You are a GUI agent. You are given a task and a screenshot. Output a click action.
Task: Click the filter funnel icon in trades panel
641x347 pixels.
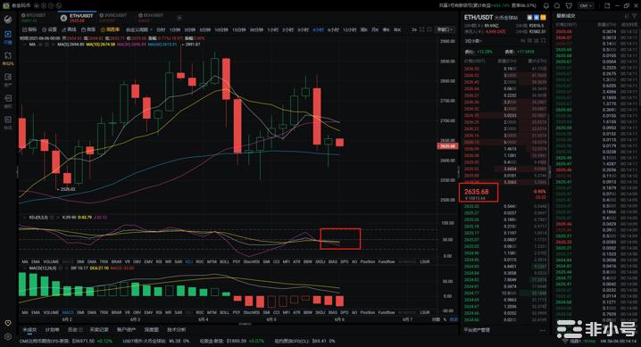click(x=634, y=16)
